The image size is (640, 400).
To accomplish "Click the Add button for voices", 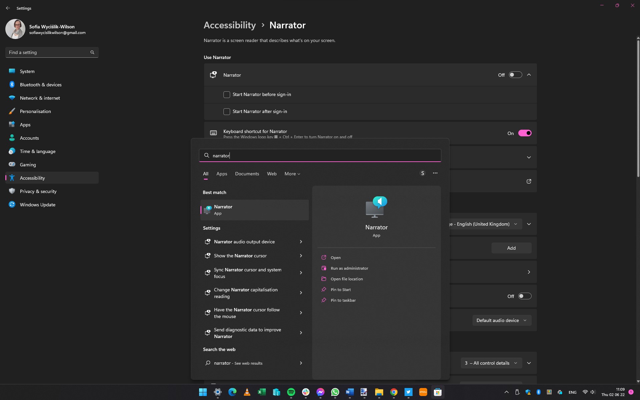I will (511, 248).
